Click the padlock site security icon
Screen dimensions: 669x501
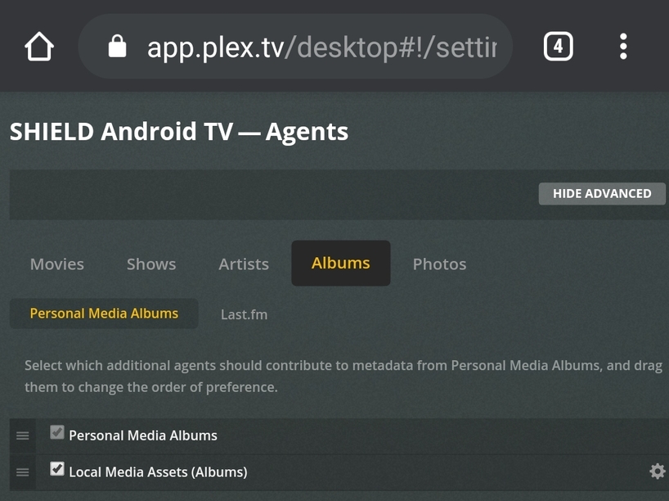pos(118,47)
